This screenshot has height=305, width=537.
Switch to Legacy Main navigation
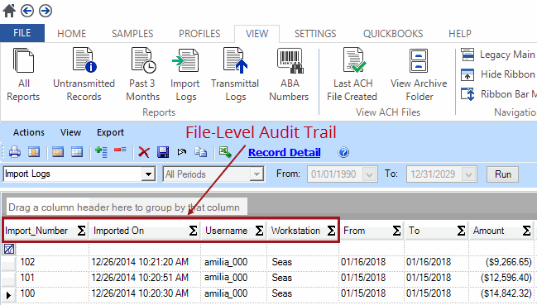pos(498,55)
